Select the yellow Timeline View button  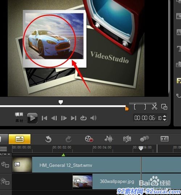tap(20, 139)
